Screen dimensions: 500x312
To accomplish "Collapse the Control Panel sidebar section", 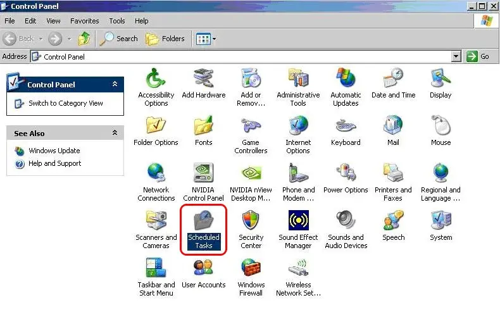I will coord(115,84).
